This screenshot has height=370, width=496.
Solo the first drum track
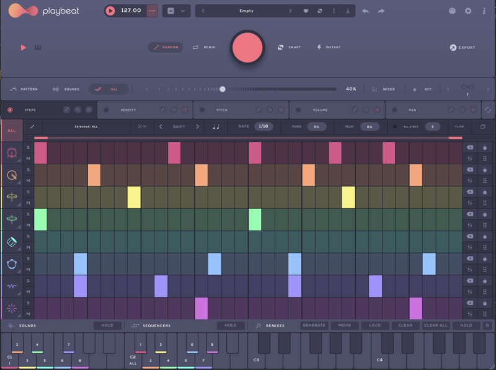28,147
